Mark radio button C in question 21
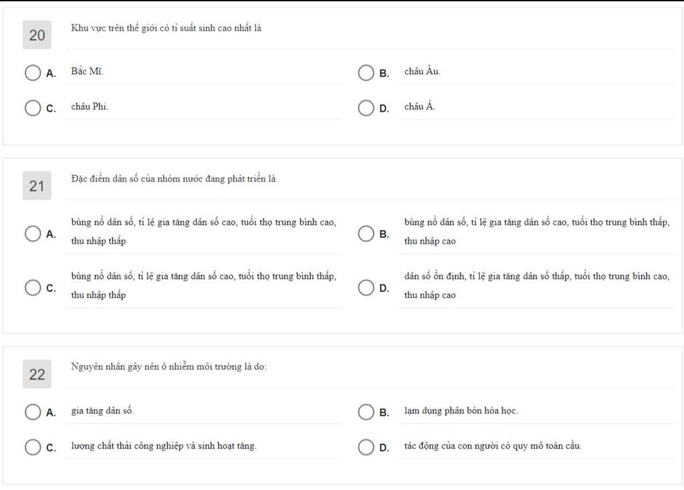The image size is (684, 490). [x=33, y=288]
